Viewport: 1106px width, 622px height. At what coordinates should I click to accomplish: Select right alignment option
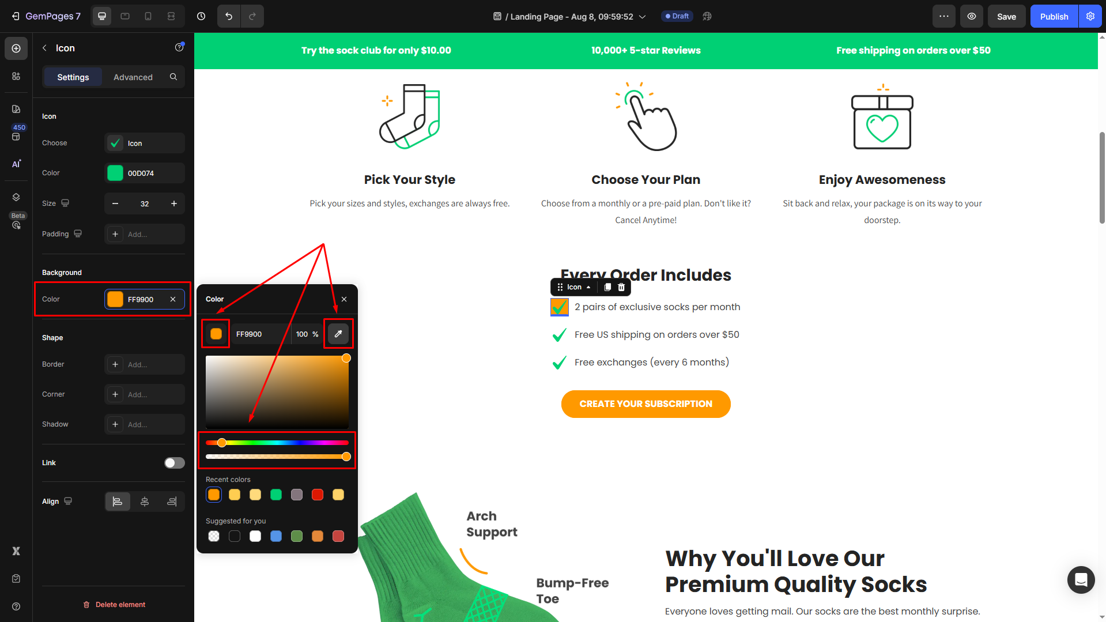(x=172, y=502)
